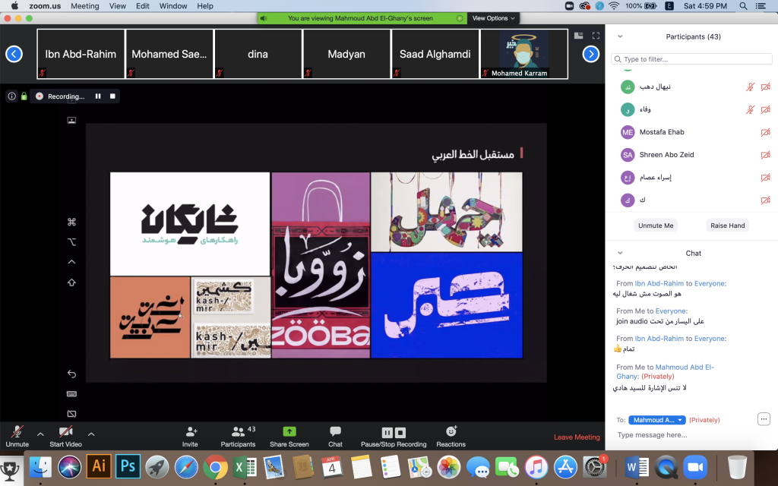This screenshot has width=778, height=486.
Task: Click the participants filter search field
Action: pos(691,59)
